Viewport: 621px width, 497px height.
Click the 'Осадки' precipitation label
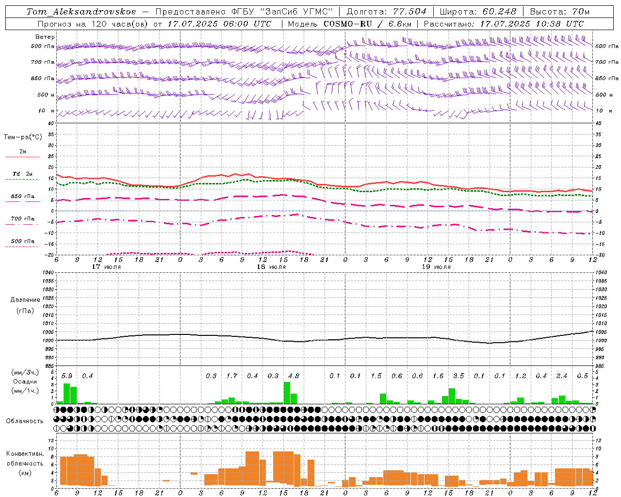[x=25, y=381]
